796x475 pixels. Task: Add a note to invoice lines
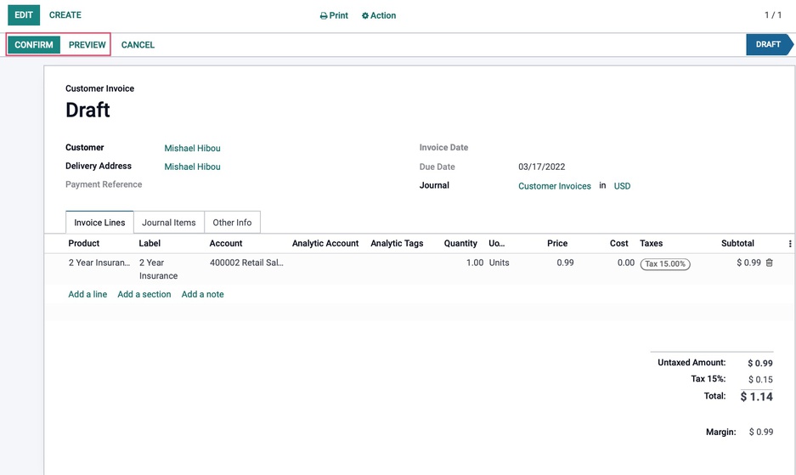click(202, 294)
